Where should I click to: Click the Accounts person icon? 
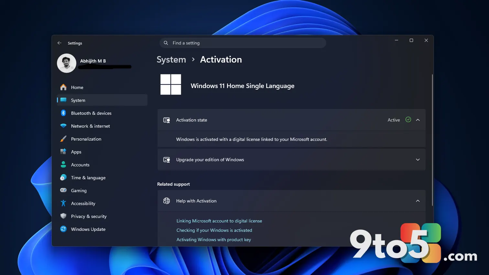pyautogui.click(x=63, y=164)
